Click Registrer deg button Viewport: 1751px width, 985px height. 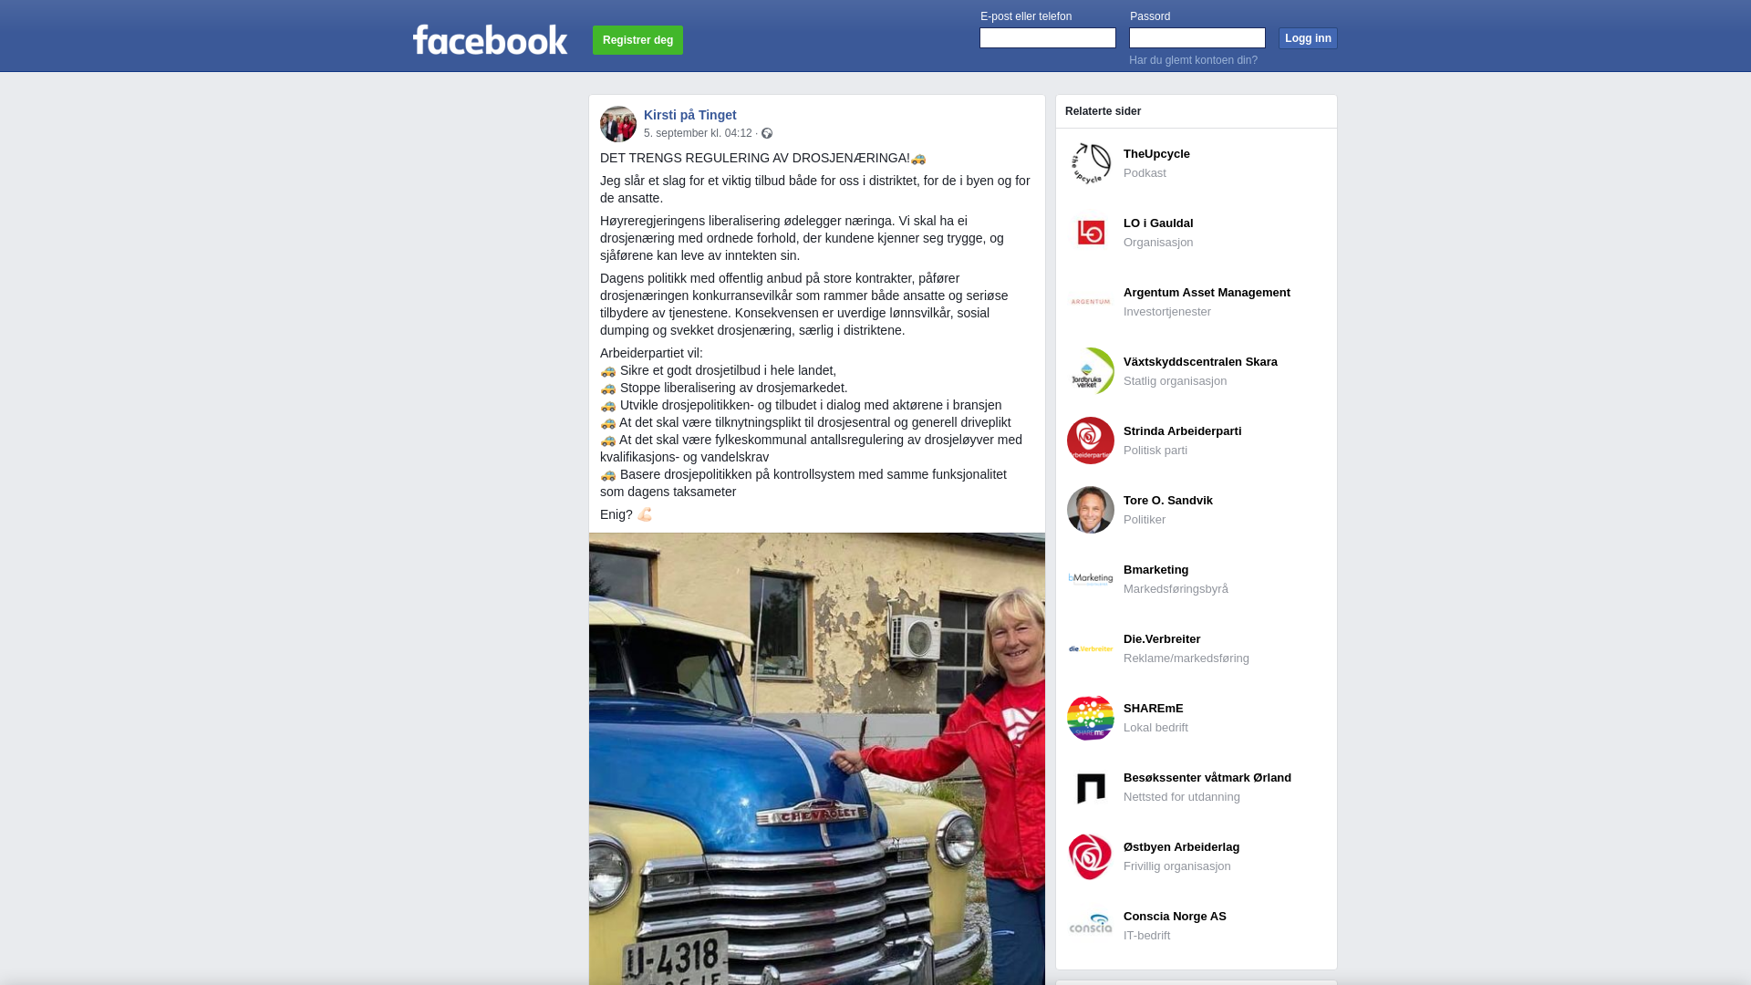pos(637,40)
